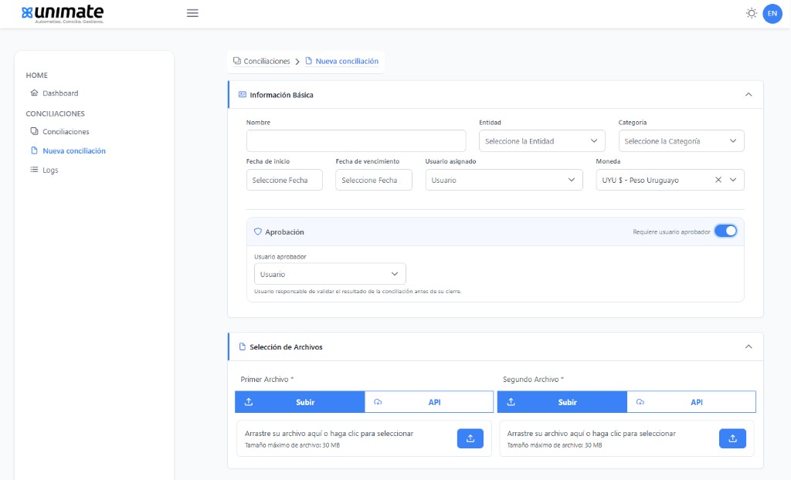Viewport: 791px width, 480px height.
Task: Click the Nueva conciliación breadcrumb link
Action: click(x=347, y=61)
